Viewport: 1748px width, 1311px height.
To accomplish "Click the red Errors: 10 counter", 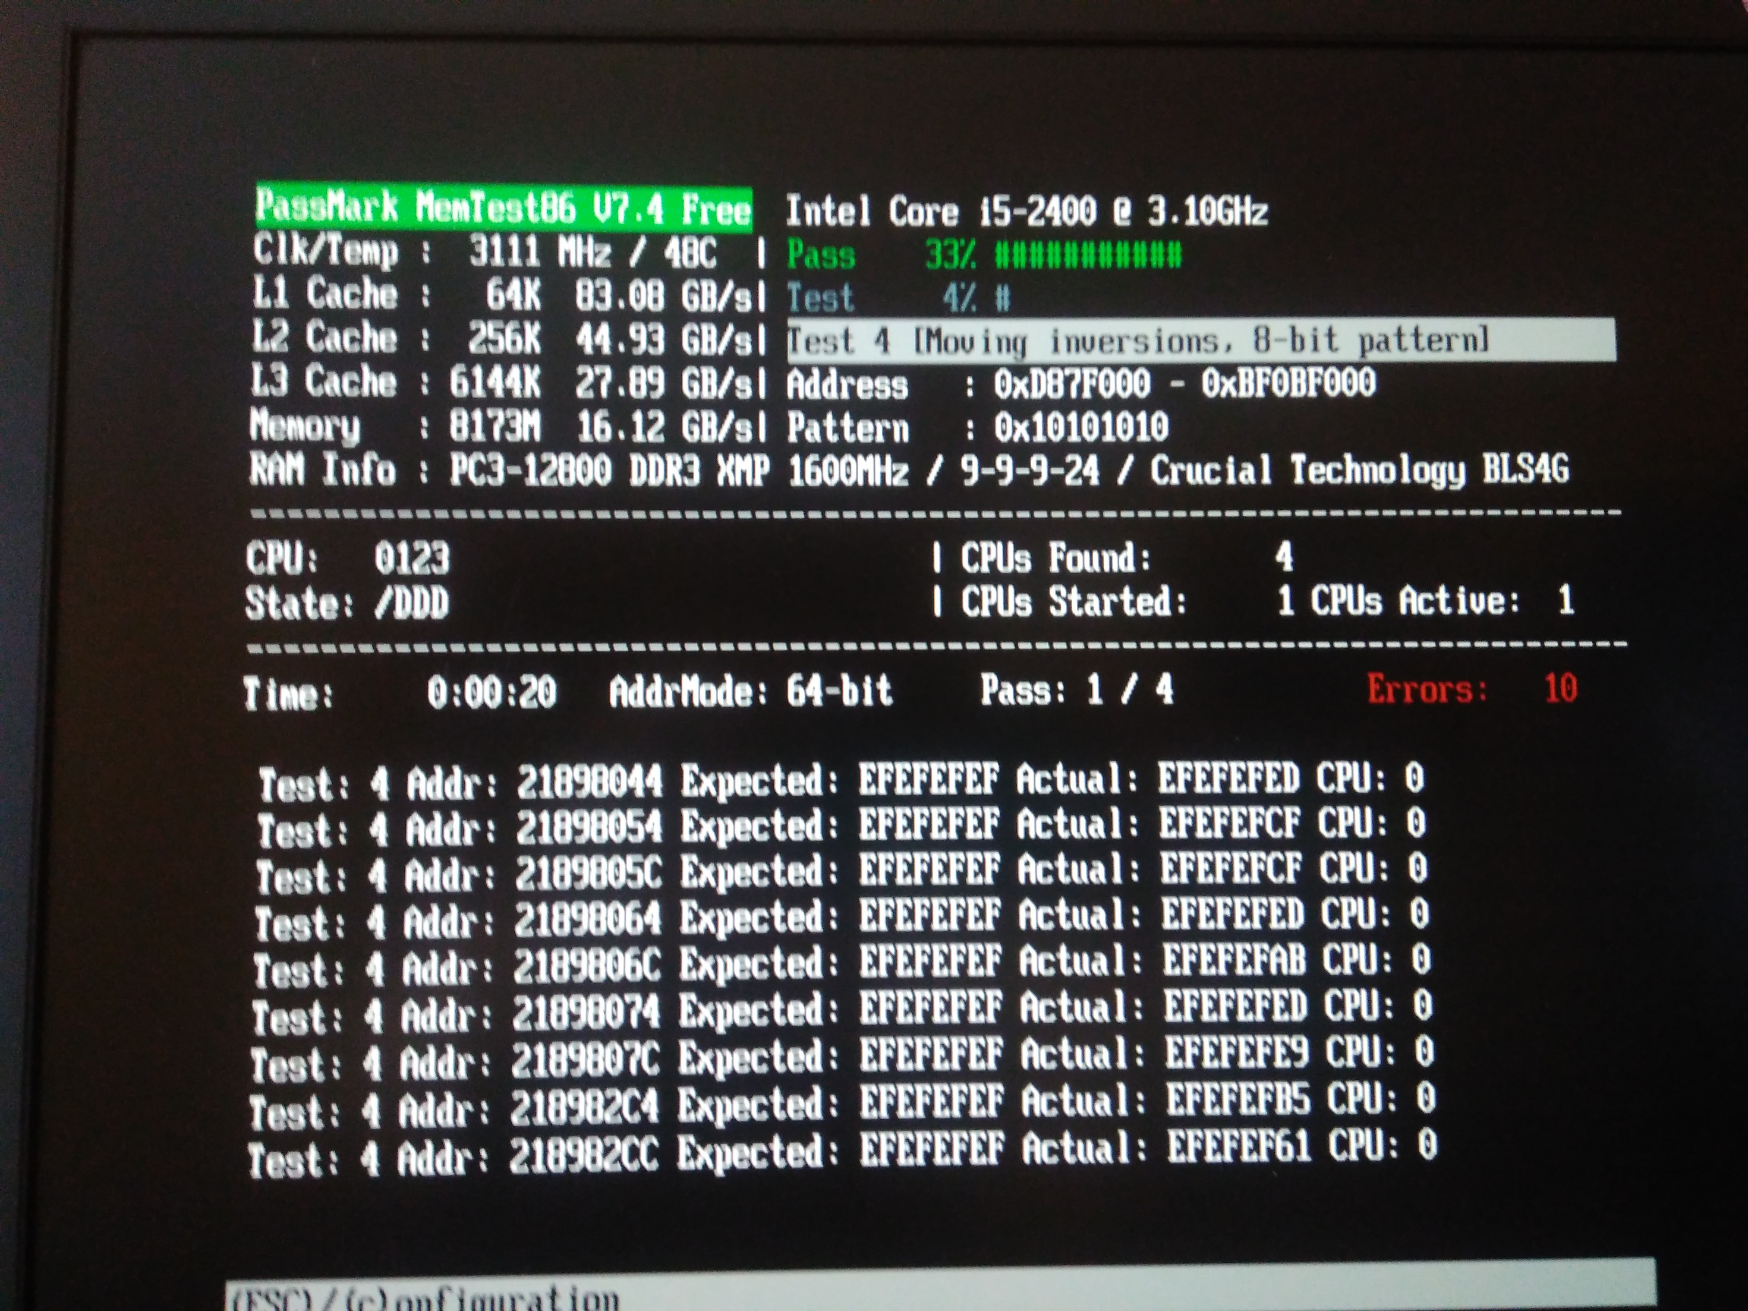I will 1473,689.
